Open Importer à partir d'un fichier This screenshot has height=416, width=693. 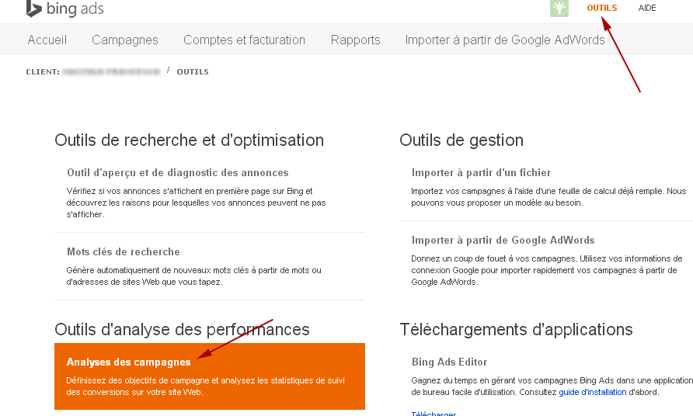pos(481,172)
